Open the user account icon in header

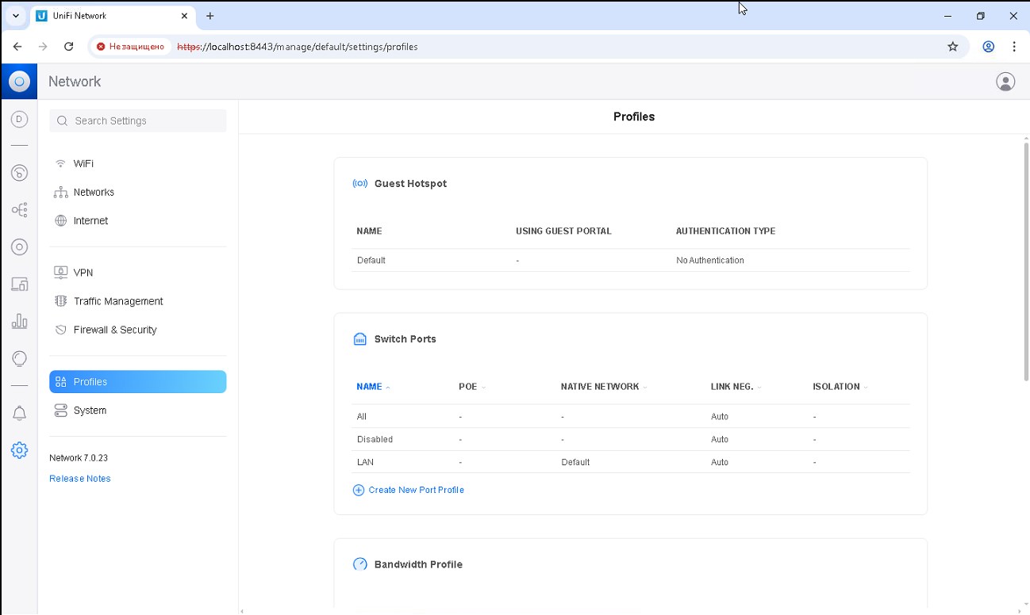pyautogui.click(x=1005, y=82)
